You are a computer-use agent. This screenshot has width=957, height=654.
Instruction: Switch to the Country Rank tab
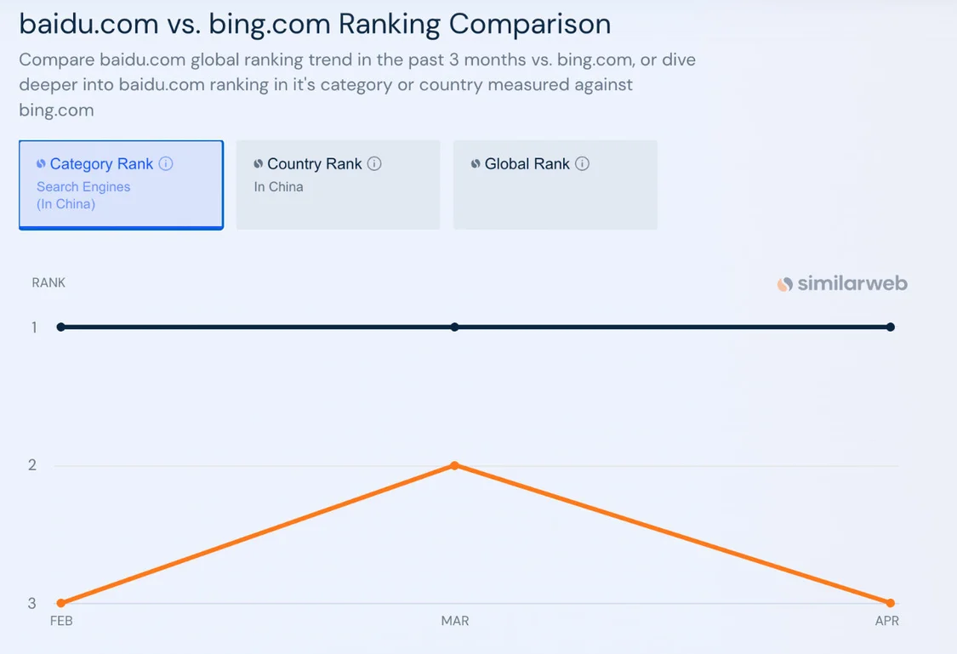(x=338, y=185)
